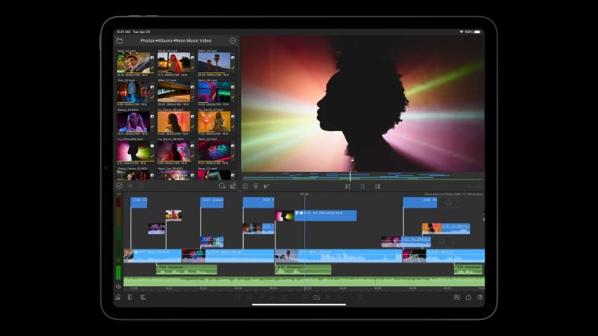The width and height of the screenshot is (598, 336).
Task: Tap the timeline list view icon
Action: click(x=143, y=297)
